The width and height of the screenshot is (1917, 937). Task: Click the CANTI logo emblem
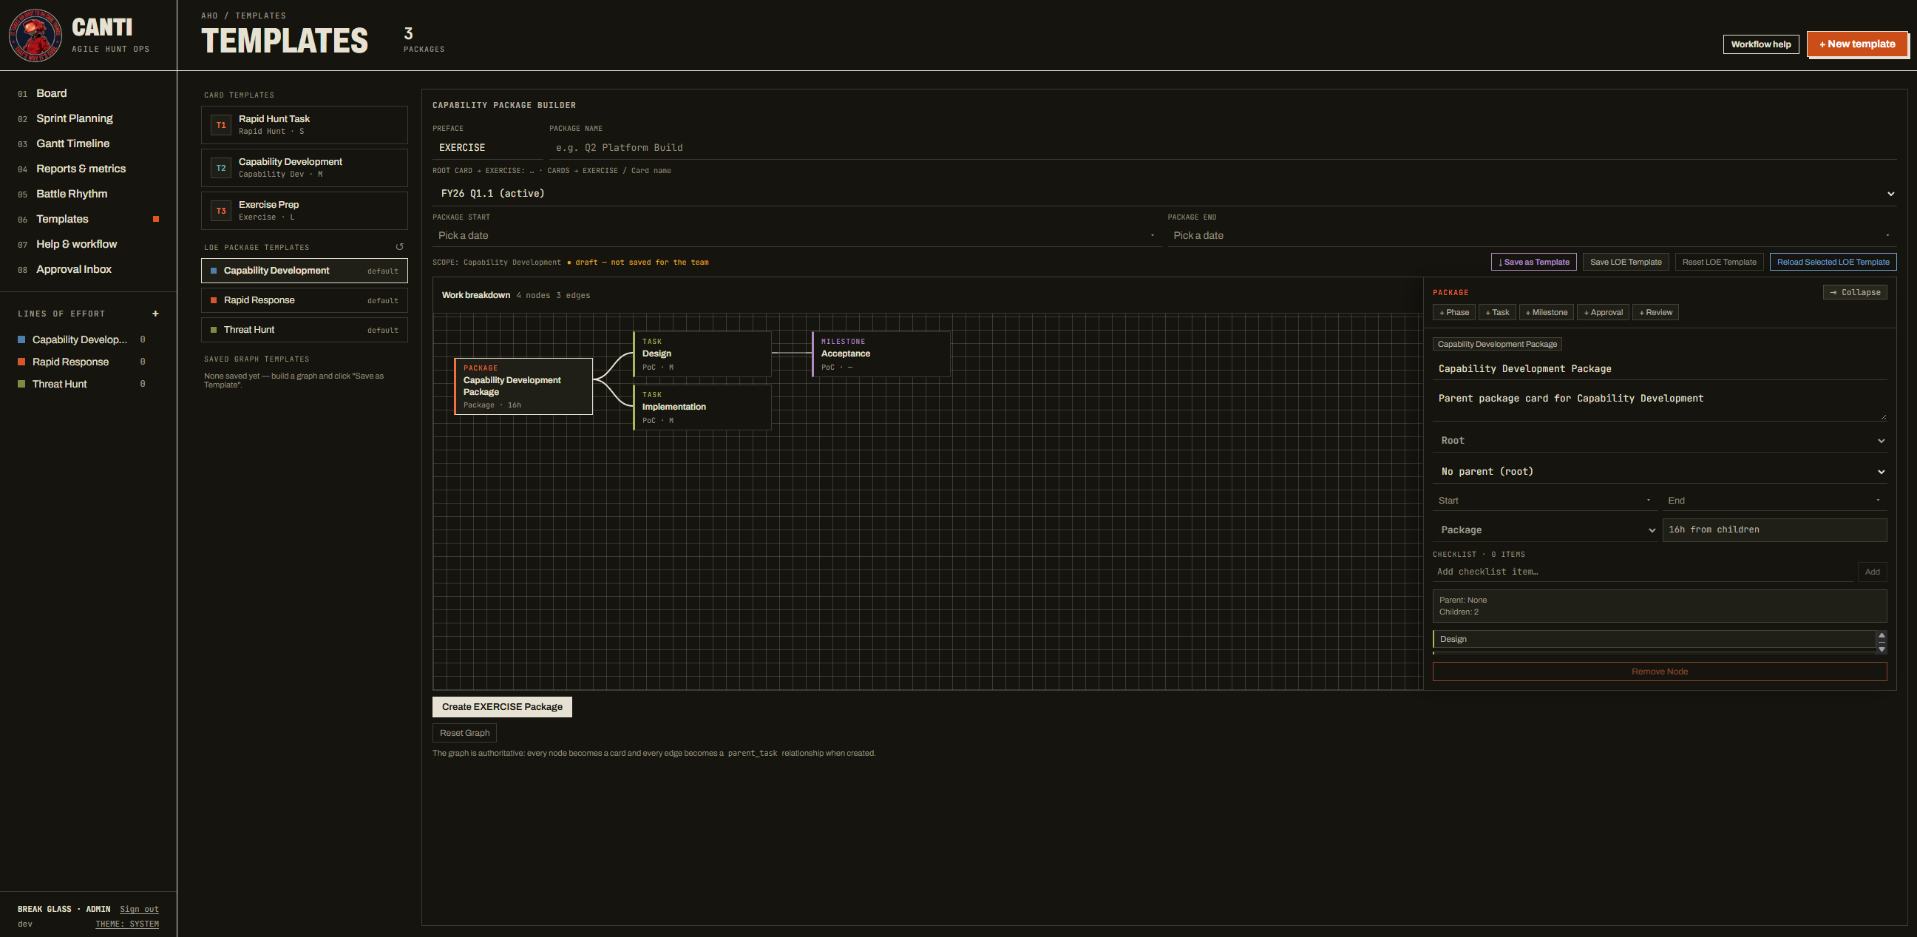click(35, 35)
